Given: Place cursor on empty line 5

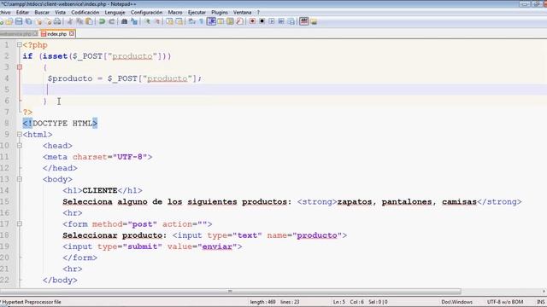Looking at the screenshot, I should pyautogui.click(x=285, y=90).
